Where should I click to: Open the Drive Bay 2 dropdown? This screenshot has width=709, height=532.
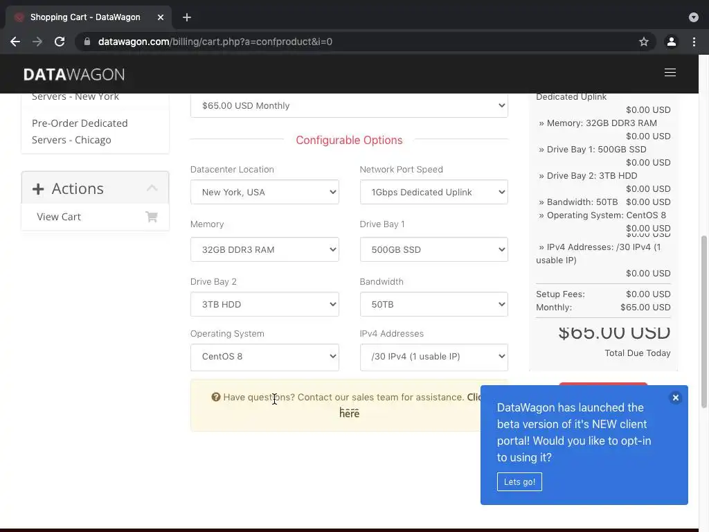[x=264, y=304]
